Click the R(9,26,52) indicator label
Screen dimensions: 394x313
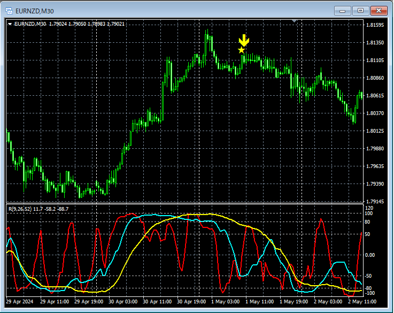pos(20,209)
